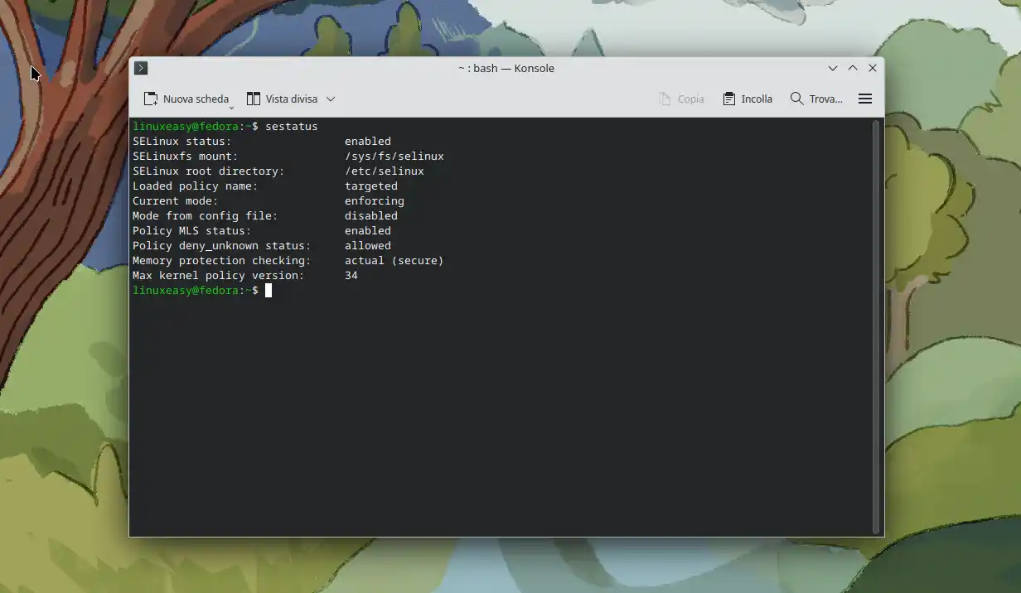Image resolution: width=1021 pixels, height=593 pixels.
Task: Minimize the Konsole window
Action: (833, 68)
